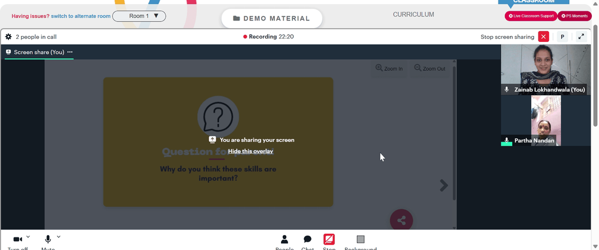This screenshot has height=250, width=599.
Task: Open the DEMO MATERIAL folder button
Action: pyautogui.click(x=271, y=19)
